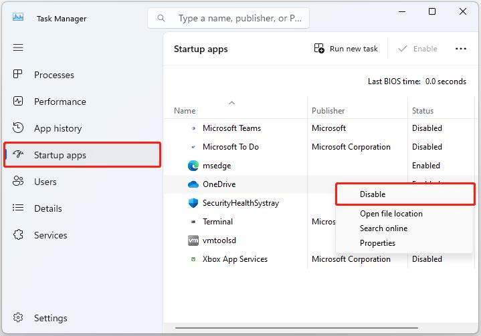Select the Users sidebar item
Image resolution: width=481 pixels, height=336 pixels.
point(45,182)
